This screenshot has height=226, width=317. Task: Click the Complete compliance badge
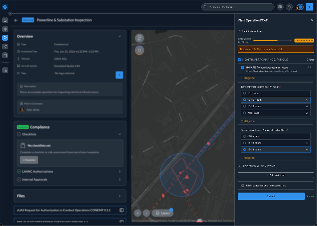click(x=23, y=127)
